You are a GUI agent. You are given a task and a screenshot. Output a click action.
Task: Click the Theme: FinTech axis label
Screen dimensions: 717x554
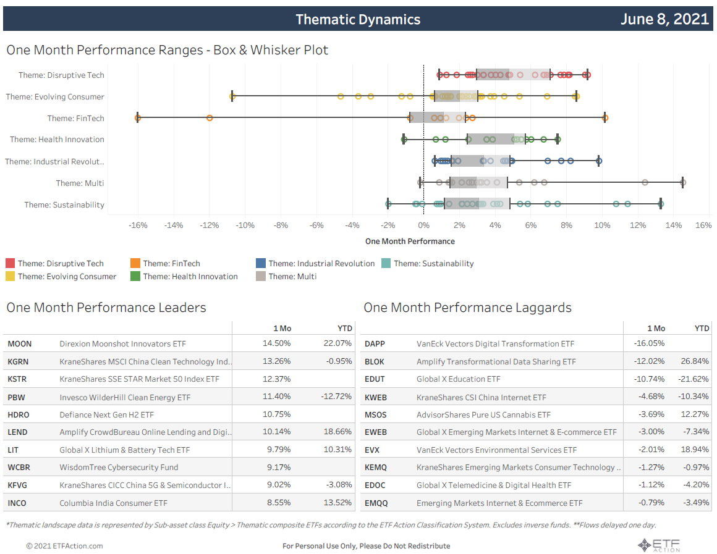pyautogui.click(x=75, y=119)
